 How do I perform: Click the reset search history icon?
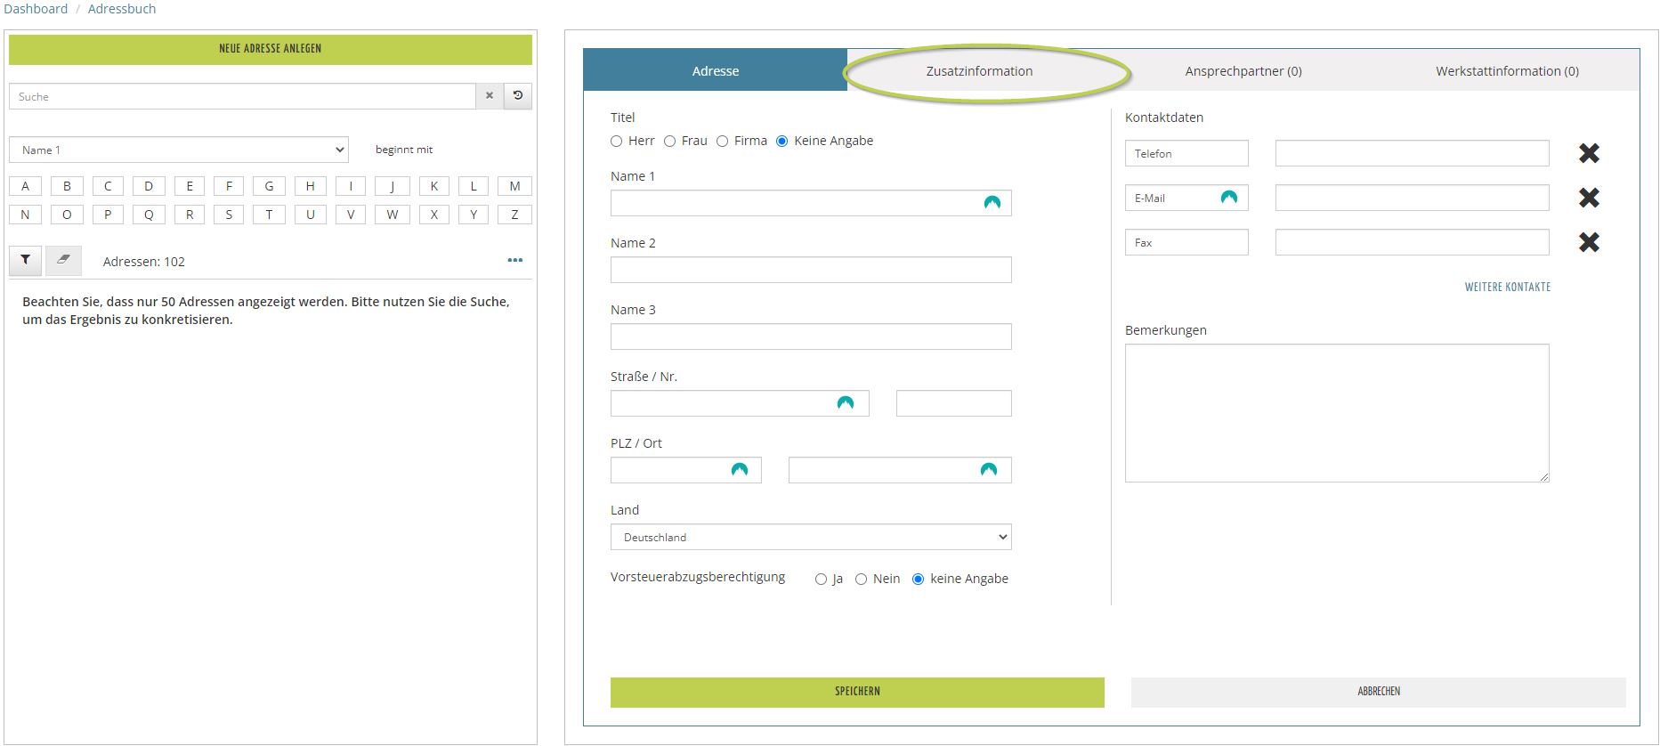pyautogui.click(x=518, y=96)
